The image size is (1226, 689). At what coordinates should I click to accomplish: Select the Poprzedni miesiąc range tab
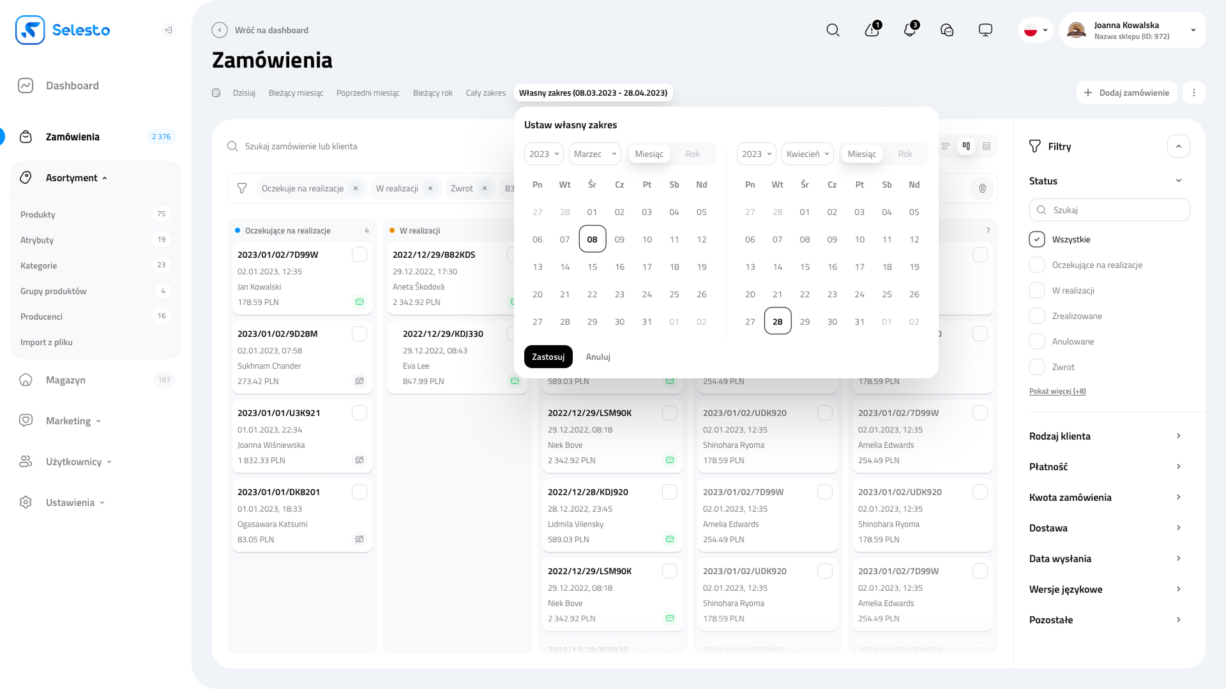click(368, 93)
